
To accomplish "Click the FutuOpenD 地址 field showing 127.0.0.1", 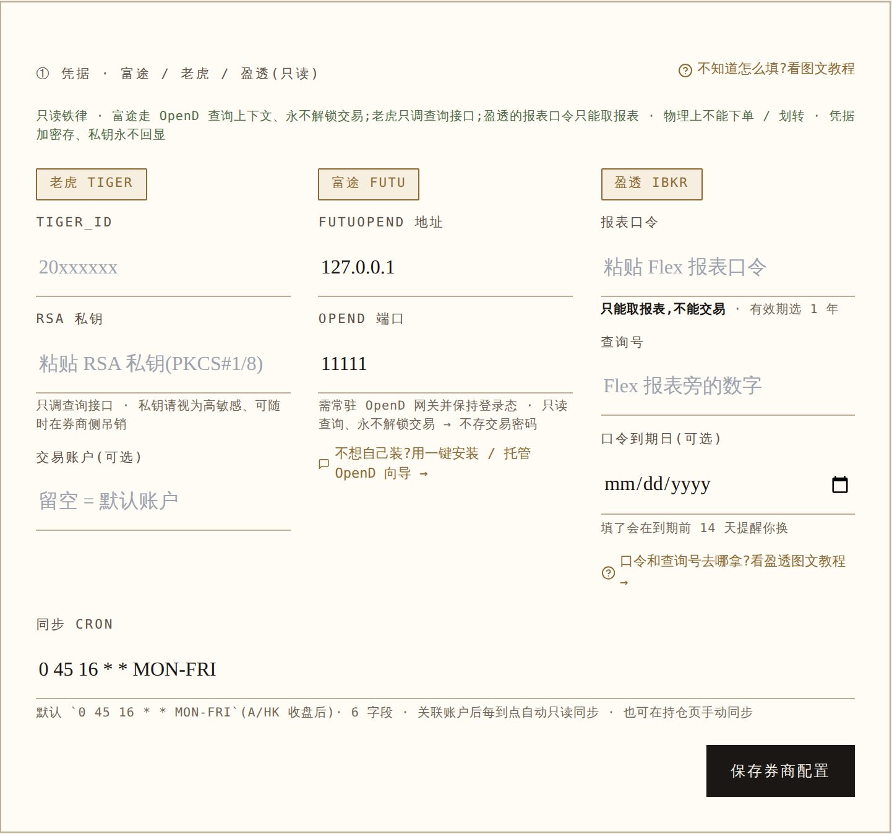I will tap(445, 267).
